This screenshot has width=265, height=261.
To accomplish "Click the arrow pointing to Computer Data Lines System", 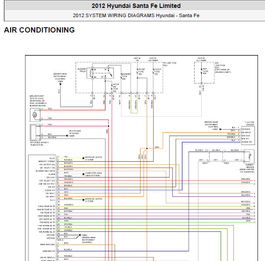I will [x=83, y=174].
